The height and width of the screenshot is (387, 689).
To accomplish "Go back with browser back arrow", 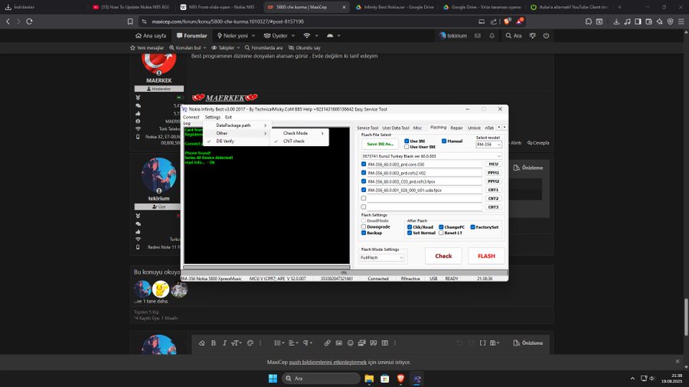I will tap(8, 21).
